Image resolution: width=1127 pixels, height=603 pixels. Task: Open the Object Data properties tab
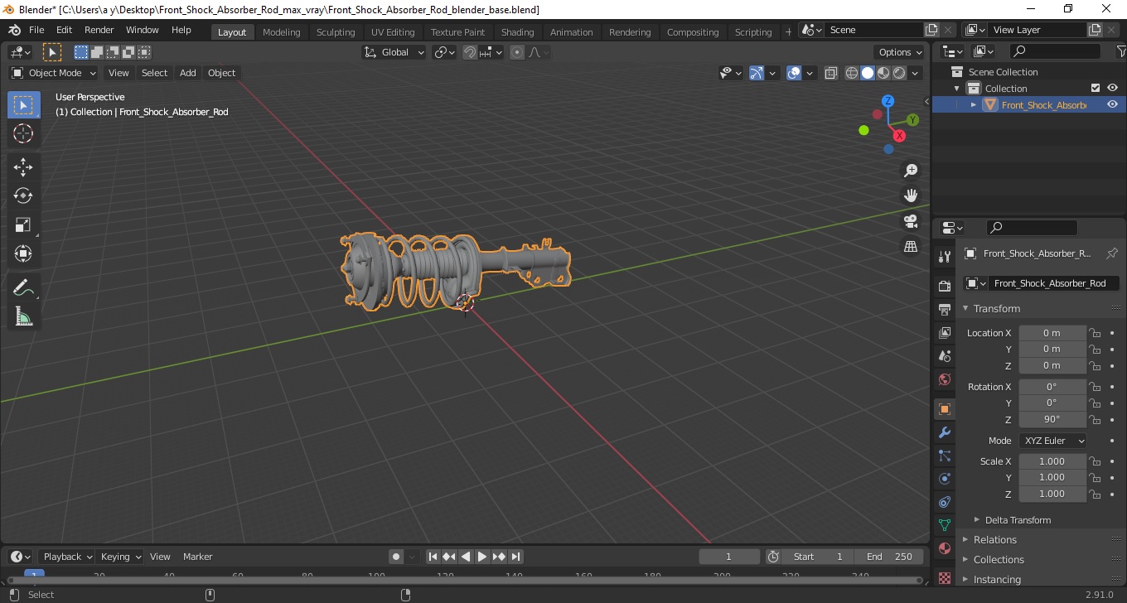pyautogui.click(x=944, y=525)
